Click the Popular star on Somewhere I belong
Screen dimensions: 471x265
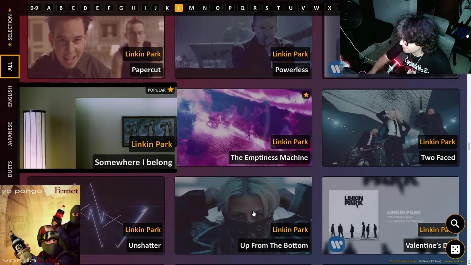tap(170, 90)
